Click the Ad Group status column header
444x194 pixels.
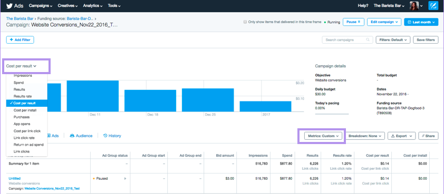(x=114, y=155)
